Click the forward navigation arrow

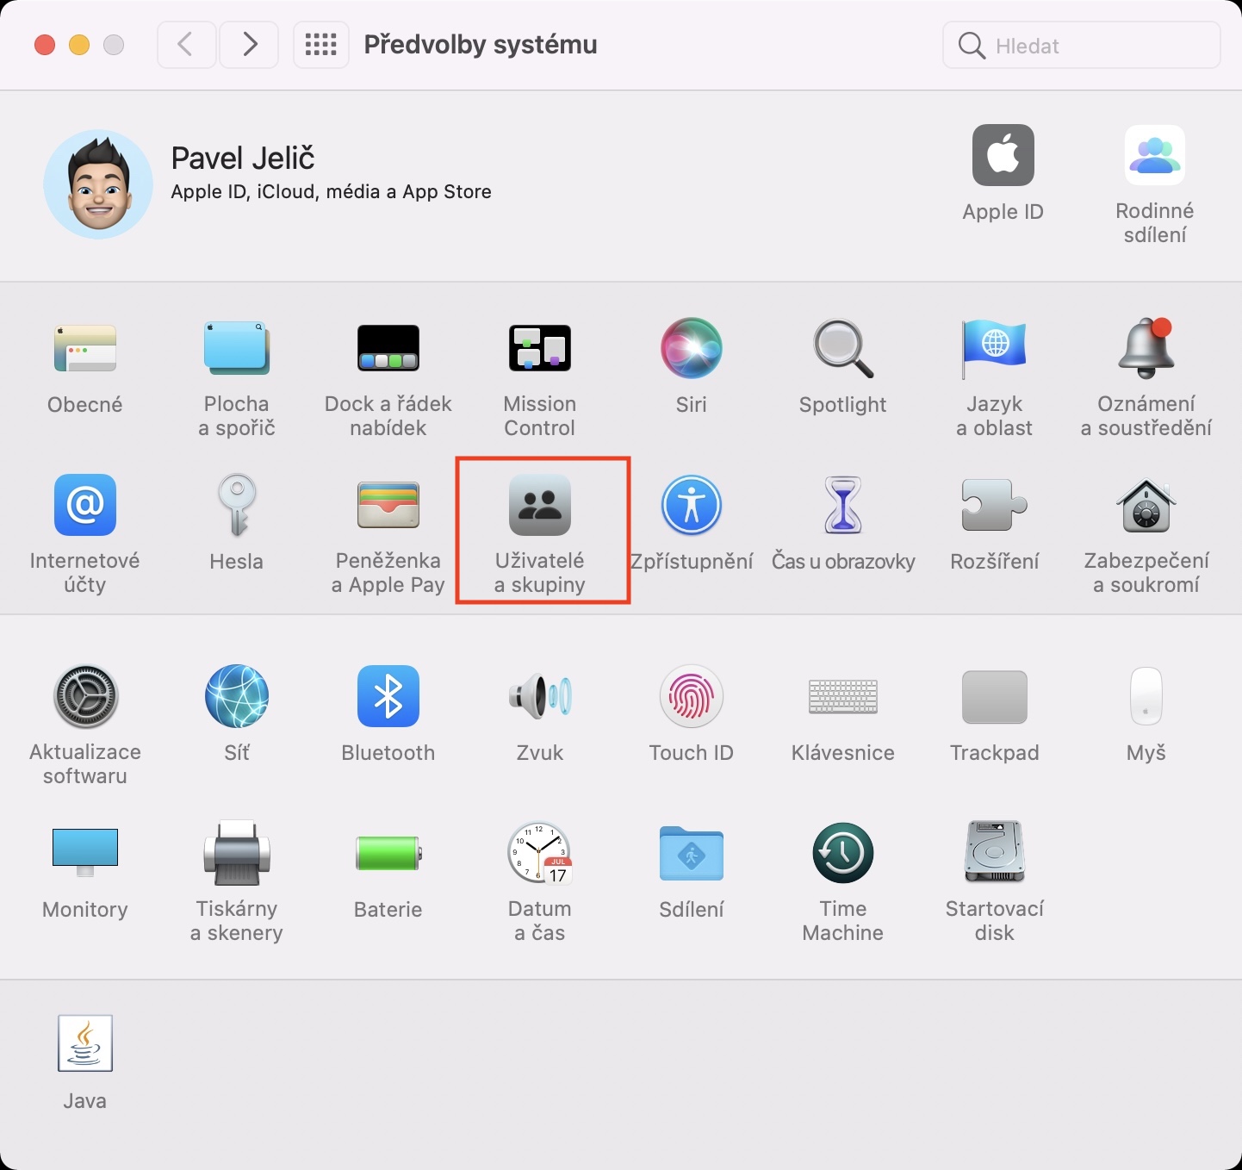[x=249, y=45]
